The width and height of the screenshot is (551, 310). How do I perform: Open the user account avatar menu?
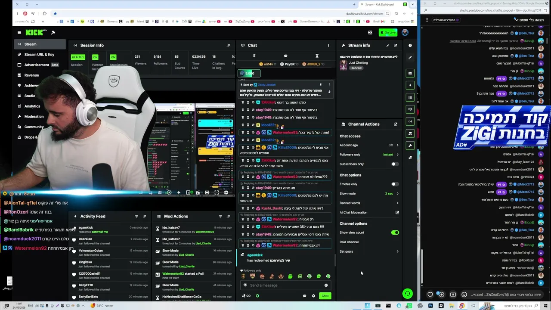coord(405,32)
